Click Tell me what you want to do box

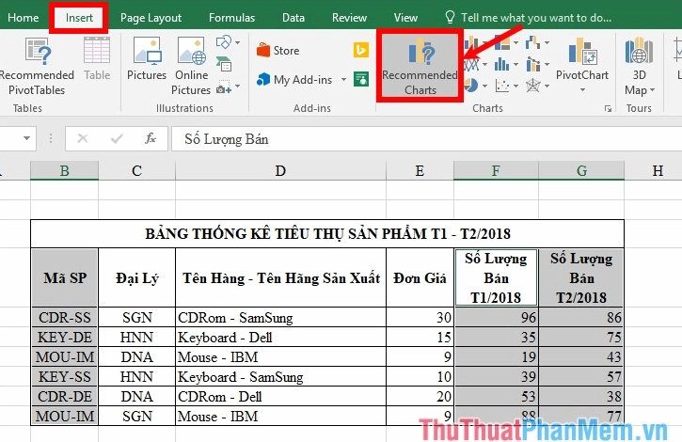[536, 18]
